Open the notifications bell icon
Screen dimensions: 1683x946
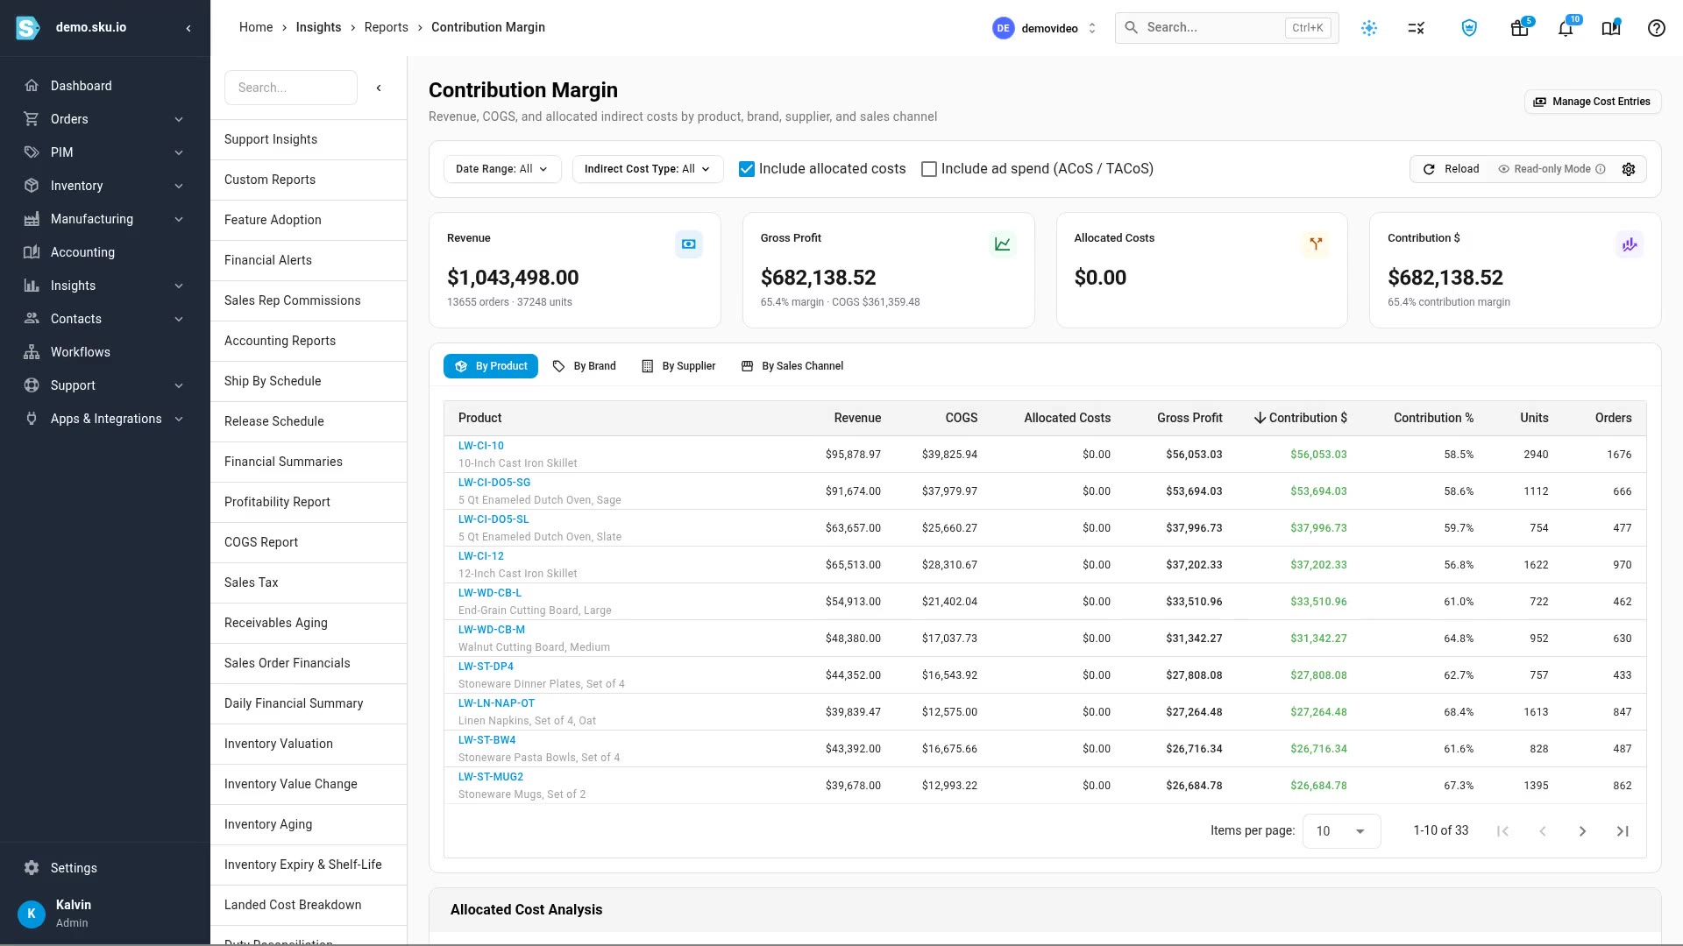(x=1566, y=28)
